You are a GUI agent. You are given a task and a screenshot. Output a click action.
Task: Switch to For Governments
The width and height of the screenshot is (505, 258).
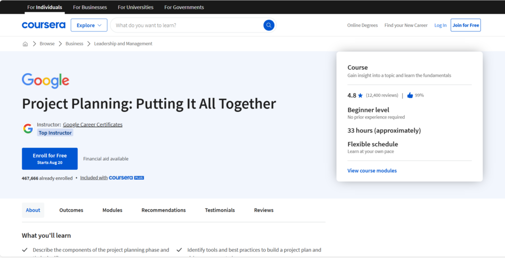(x=184, y=7)
